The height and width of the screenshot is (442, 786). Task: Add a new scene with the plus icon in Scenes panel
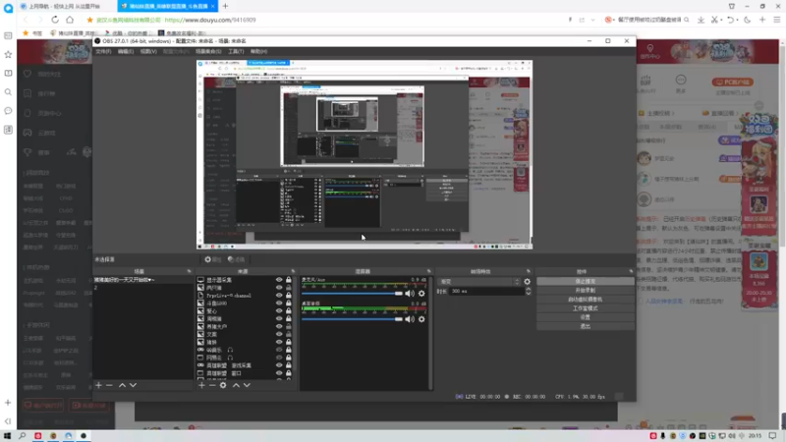click(x=99, y=385)
